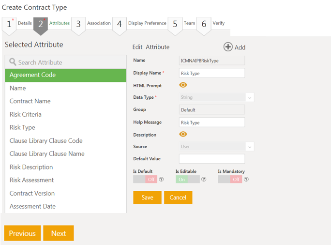331x245 pixels.
Task: Click the Group field Default
Action: (212, 109)
